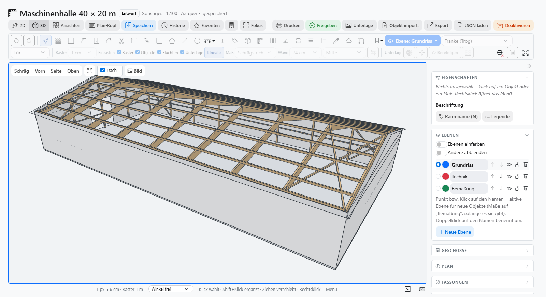Click the redo arrow icon
The width and height of the screenshot is (546, 297).
[29, 41]
